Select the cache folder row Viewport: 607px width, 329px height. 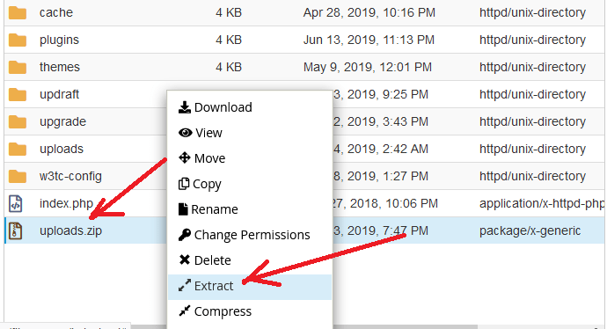click(x=304, y=13)
